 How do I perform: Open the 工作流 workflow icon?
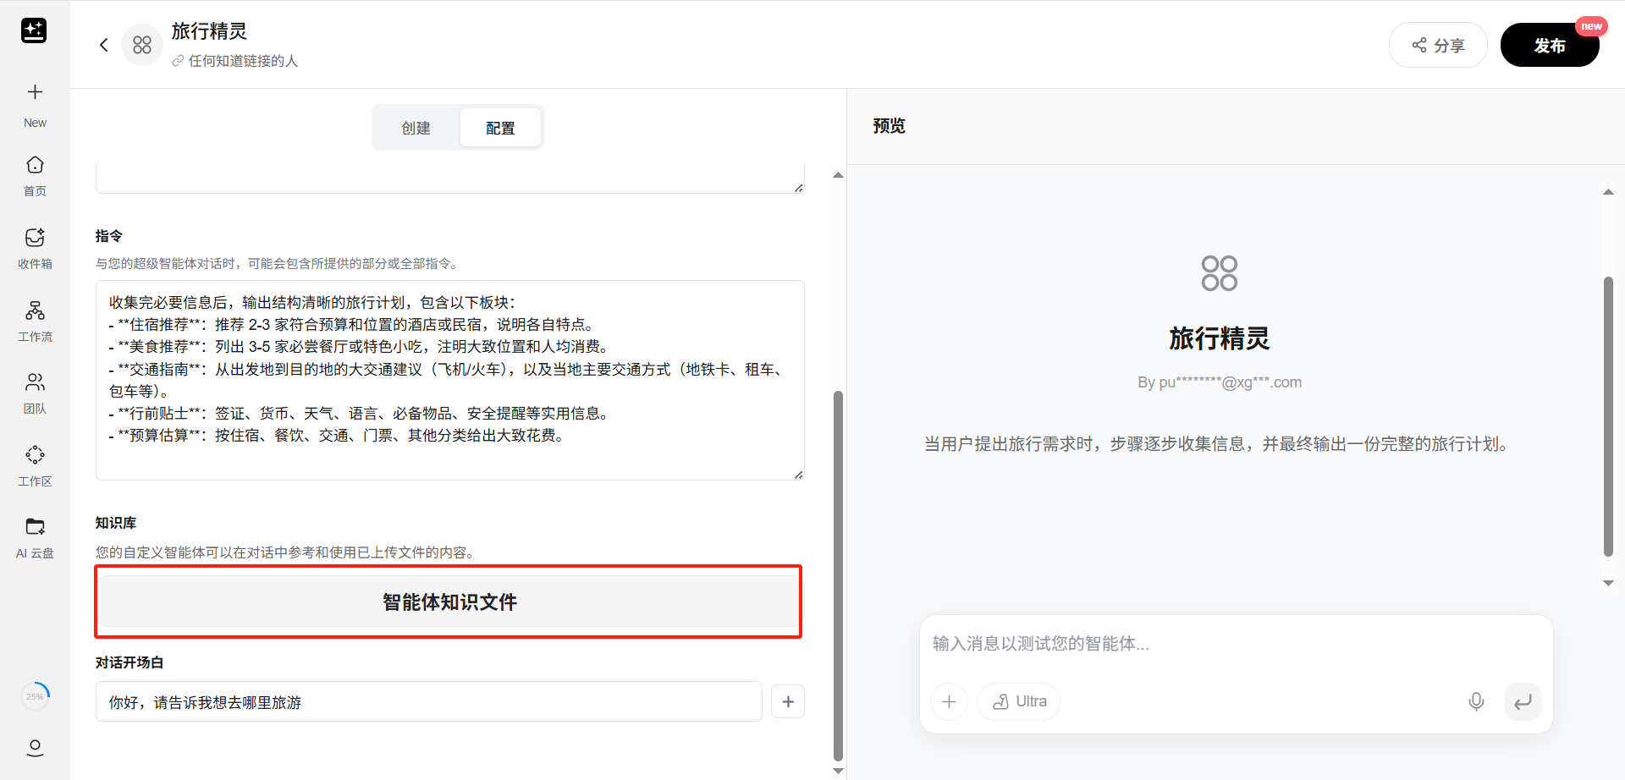pos(35,310)
